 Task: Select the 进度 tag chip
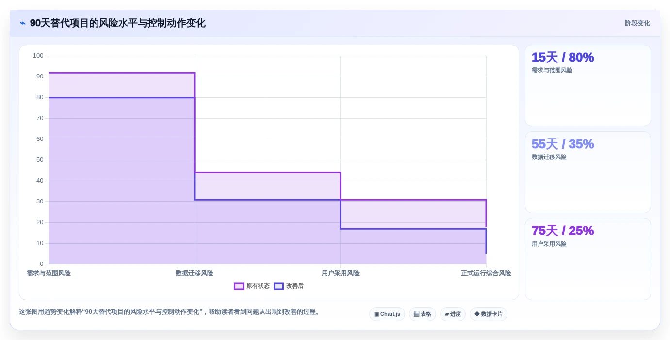(453, 314)
